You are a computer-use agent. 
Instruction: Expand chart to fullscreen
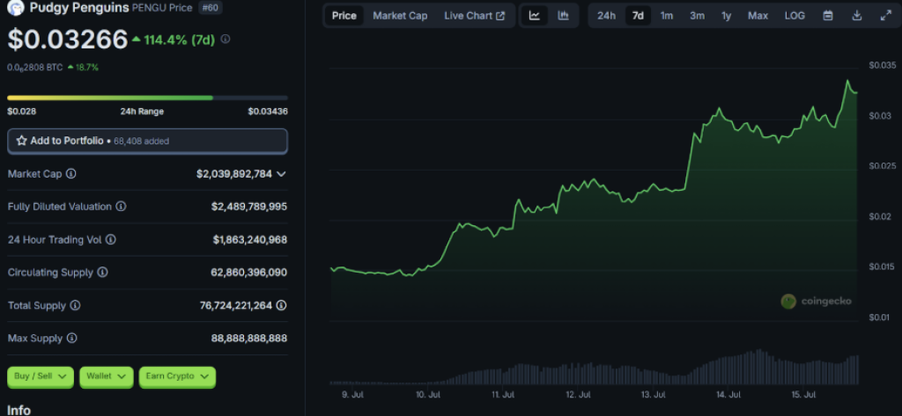pyautogui.click(x=885, y=16)
